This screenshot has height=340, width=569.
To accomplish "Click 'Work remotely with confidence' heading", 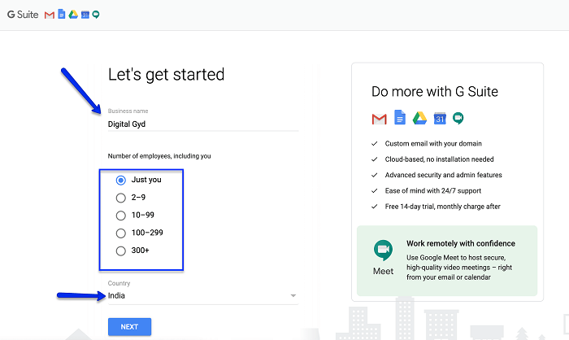I will 461,243.
